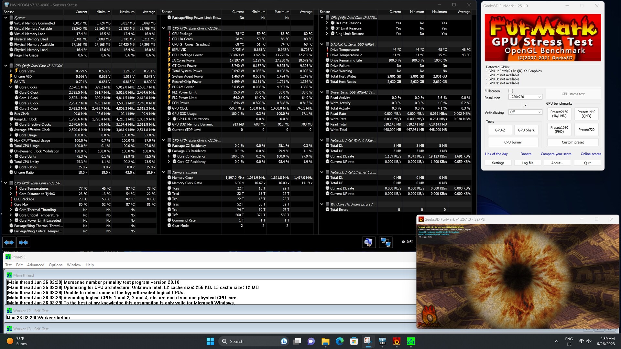Open the Online scores link
This screenshot has width=621, height=349.
click(x=591, y=154)
